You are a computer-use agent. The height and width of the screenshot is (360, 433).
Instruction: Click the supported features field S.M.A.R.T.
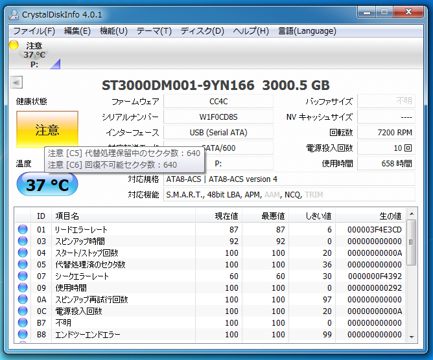(x=289, y=195)
